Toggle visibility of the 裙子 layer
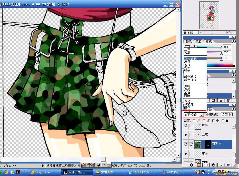This screenshot has width=239, height=176. tap(186, 154)
